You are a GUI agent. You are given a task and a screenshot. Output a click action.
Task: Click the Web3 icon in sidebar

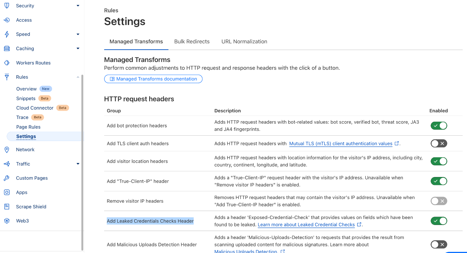tap(7, 221)
